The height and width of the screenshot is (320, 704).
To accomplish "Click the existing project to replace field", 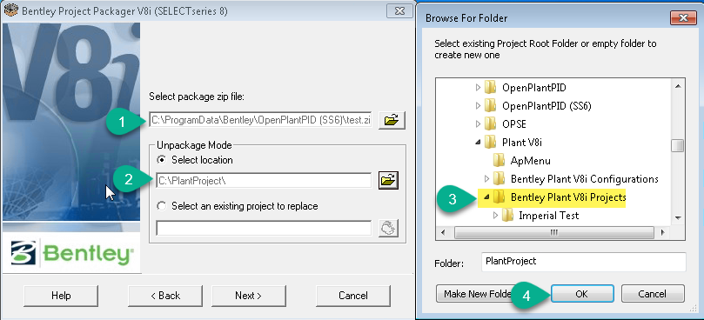I will pyautogui.click(x=264, y=228).
